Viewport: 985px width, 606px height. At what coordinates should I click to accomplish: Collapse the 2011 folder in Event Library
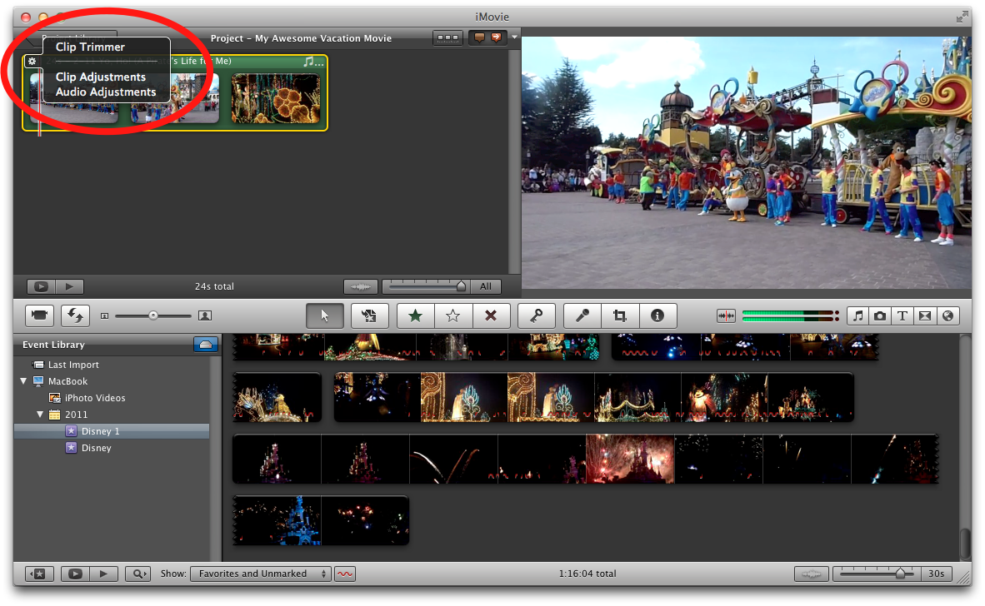40,415
